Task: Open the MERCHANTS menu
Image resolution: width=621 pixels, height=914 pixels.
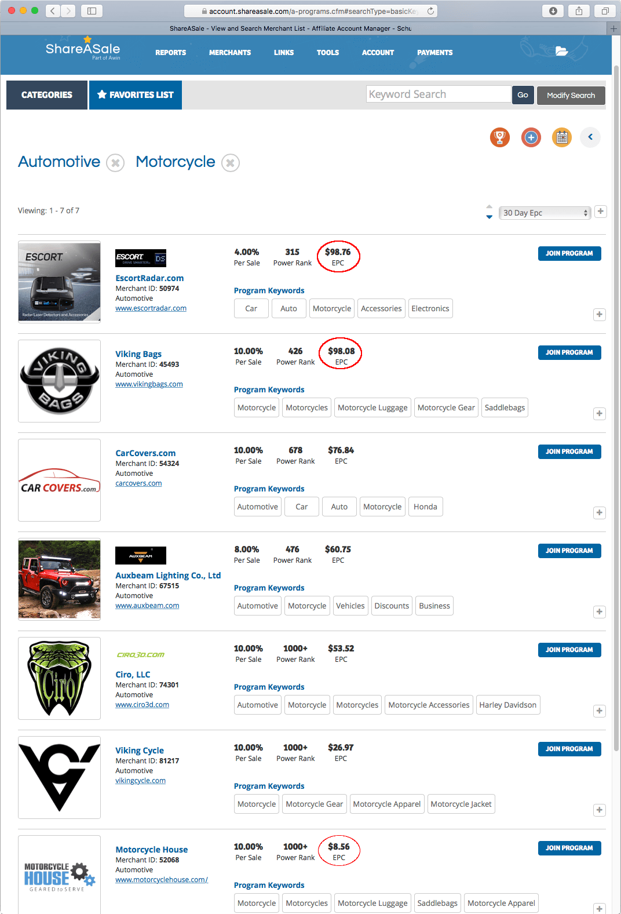Action: tap(230, 53)
